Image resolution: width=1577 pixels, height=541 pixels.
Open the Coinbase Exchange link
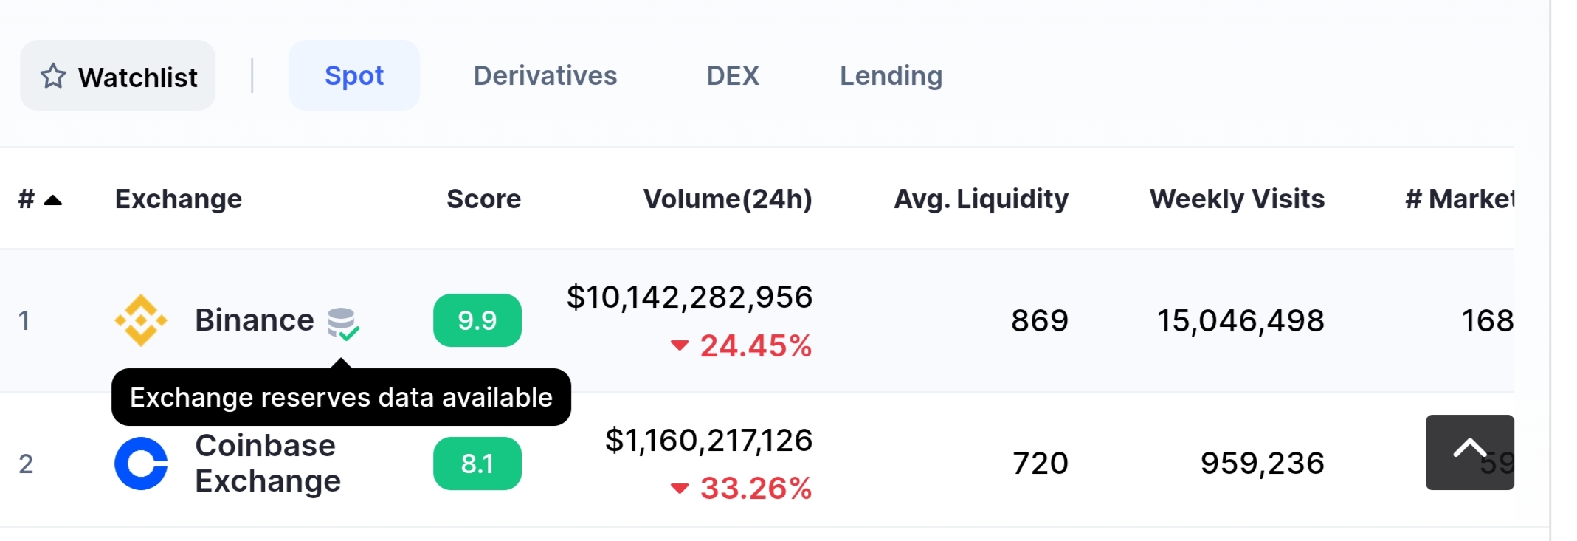pyautogui.click(x=268, y=464)
